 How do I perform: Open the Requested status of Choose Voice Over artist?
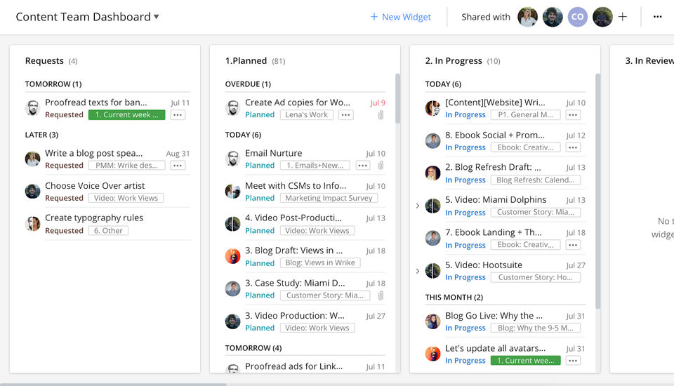tap(64, 198)
